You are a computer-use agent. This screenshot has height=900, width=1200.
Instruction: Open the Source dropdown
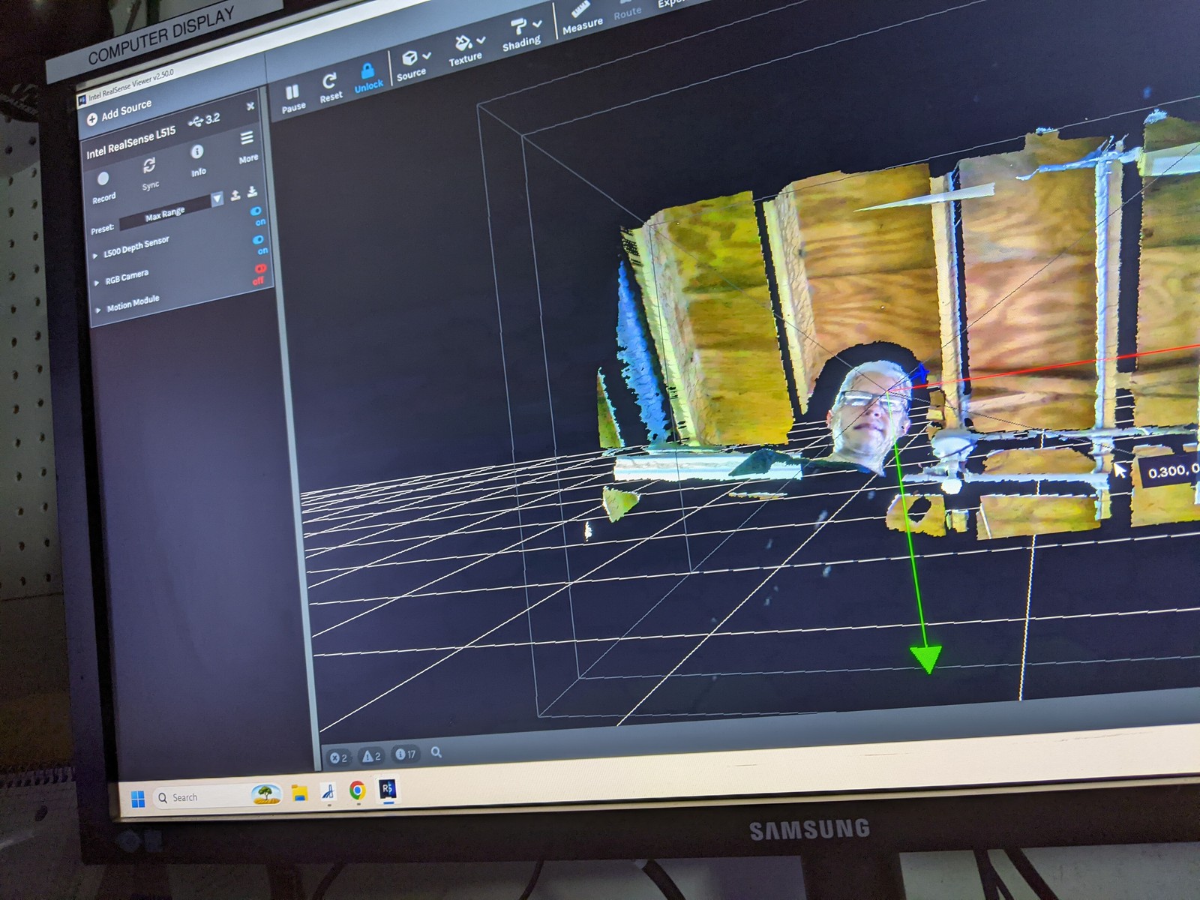coord(414,64)
